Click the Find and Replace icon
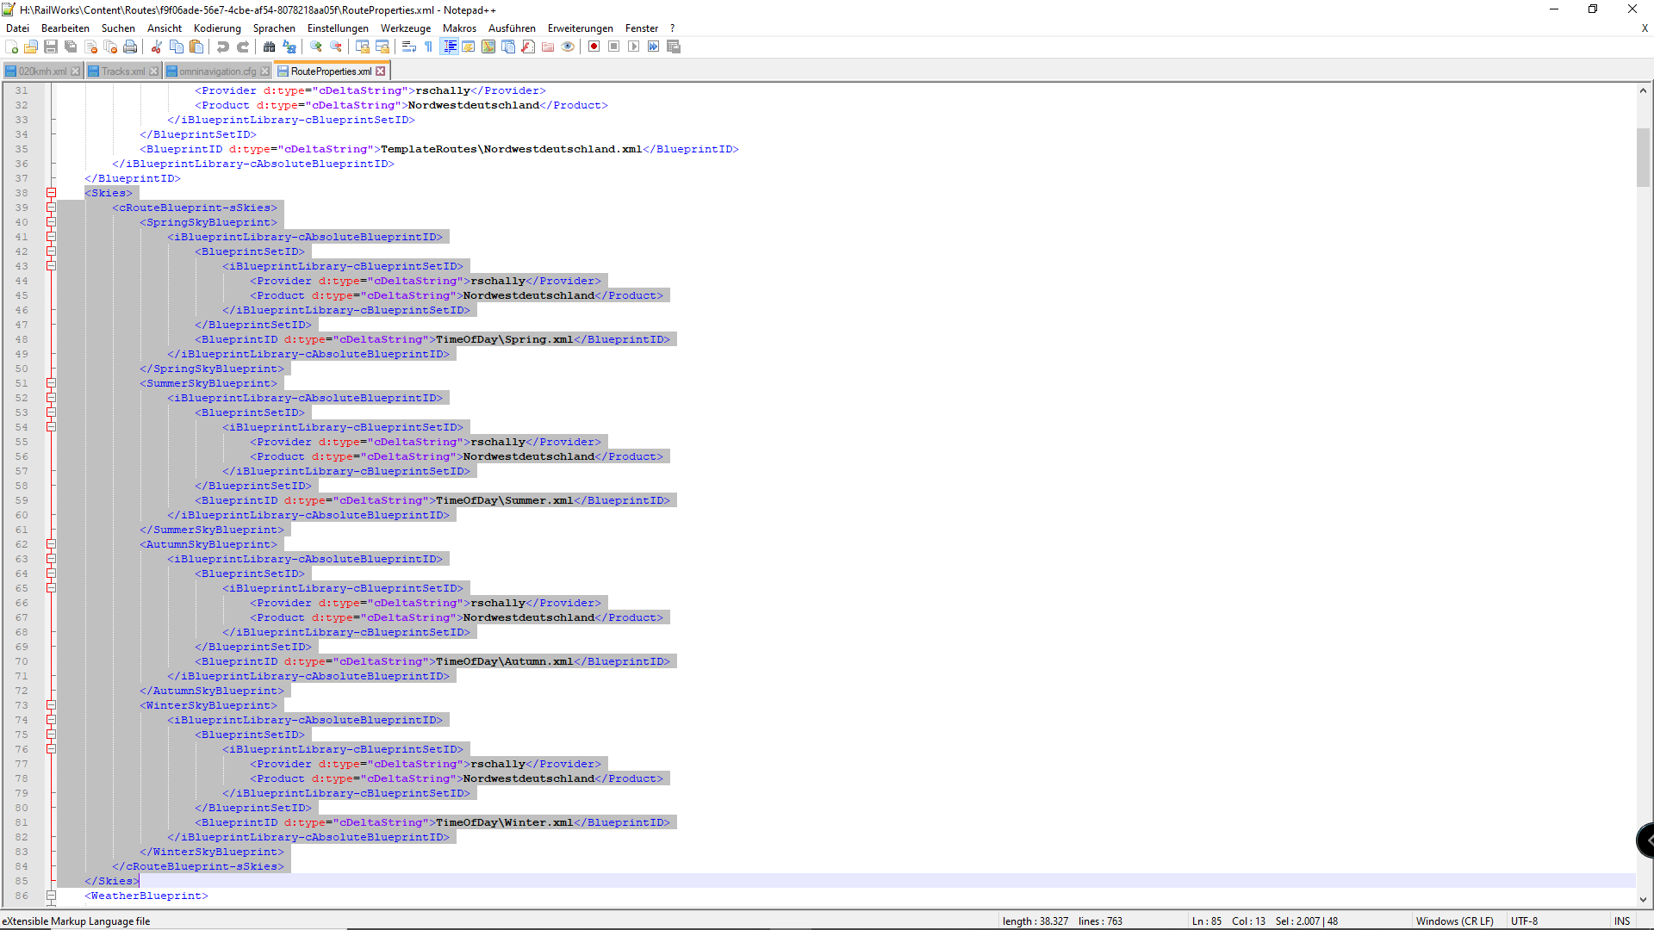This screenshot has height=930, width=1654. (x=289, y=46)
